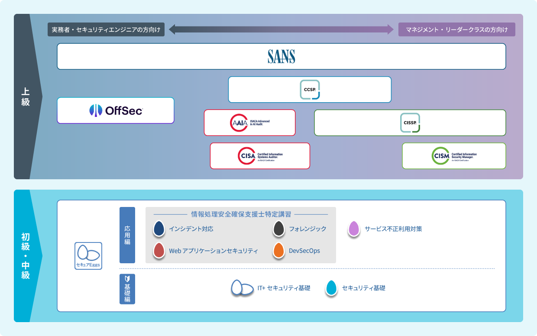Enable the DevSecOps course option
Screen dimensions: 537x336
tap(278, 251)
